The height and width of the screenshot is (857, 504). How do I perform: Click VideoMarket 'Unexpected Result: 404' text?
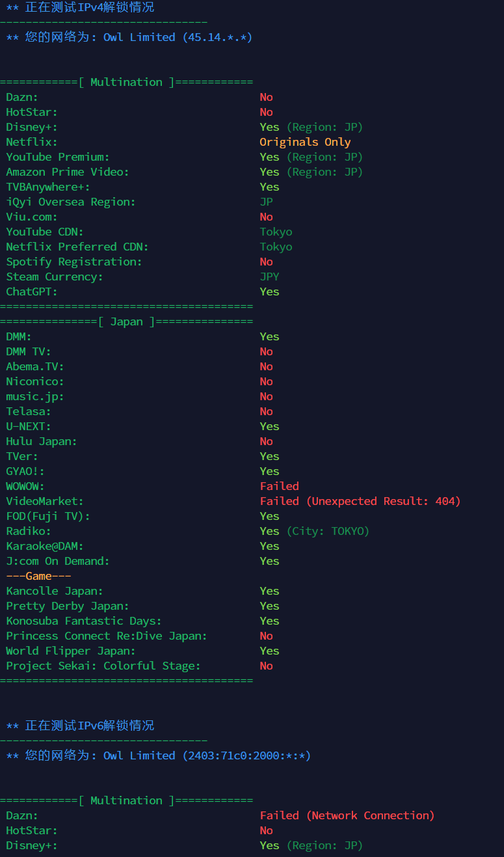pos(383,501)
